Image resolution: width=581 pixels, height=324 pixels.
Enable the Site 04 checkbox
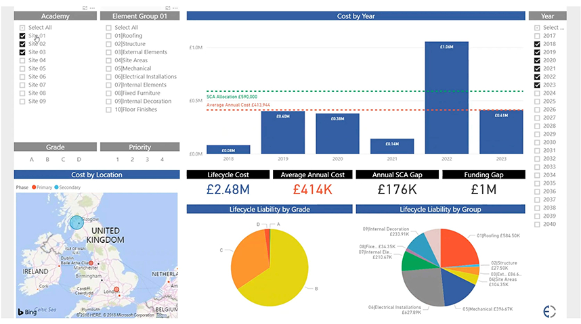pyautogui.click(x=23, y=60)
